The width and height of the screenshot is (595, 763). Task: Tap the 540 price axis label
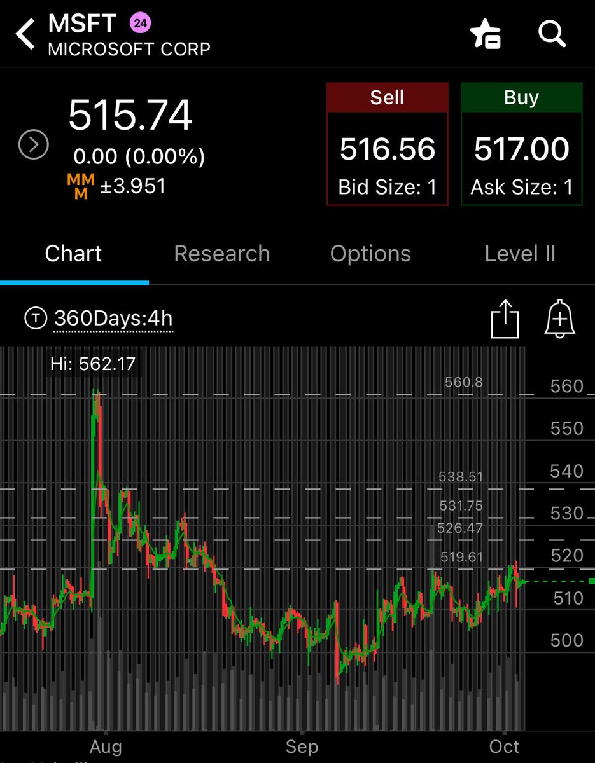coord(566,471)
